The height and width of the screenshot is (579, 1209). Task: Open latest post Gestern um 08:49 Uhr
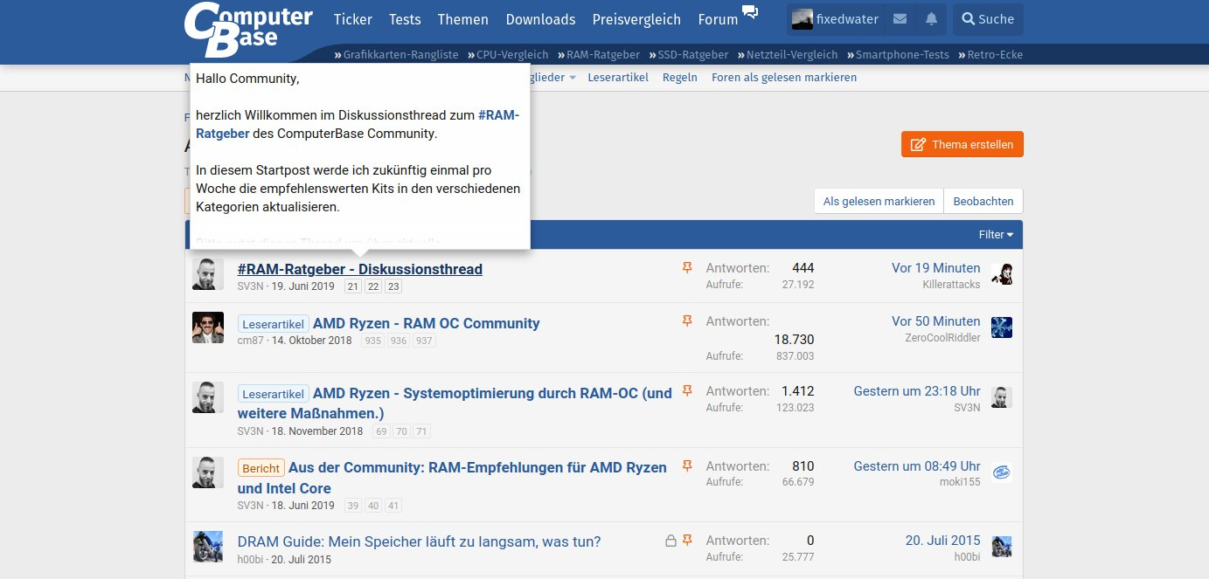point(917,466)
